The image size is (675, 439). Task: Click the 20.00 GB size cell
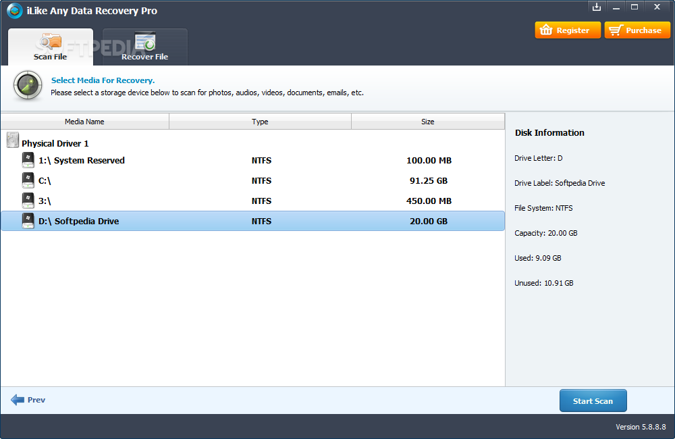click(x=429, y=221)
